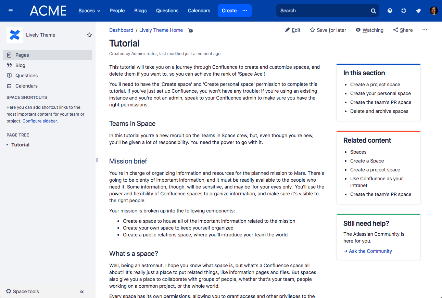Screen dimensions: 442x298
Task: Open 'Create the team's PR space' in Related content
Action: coord(381,194)
